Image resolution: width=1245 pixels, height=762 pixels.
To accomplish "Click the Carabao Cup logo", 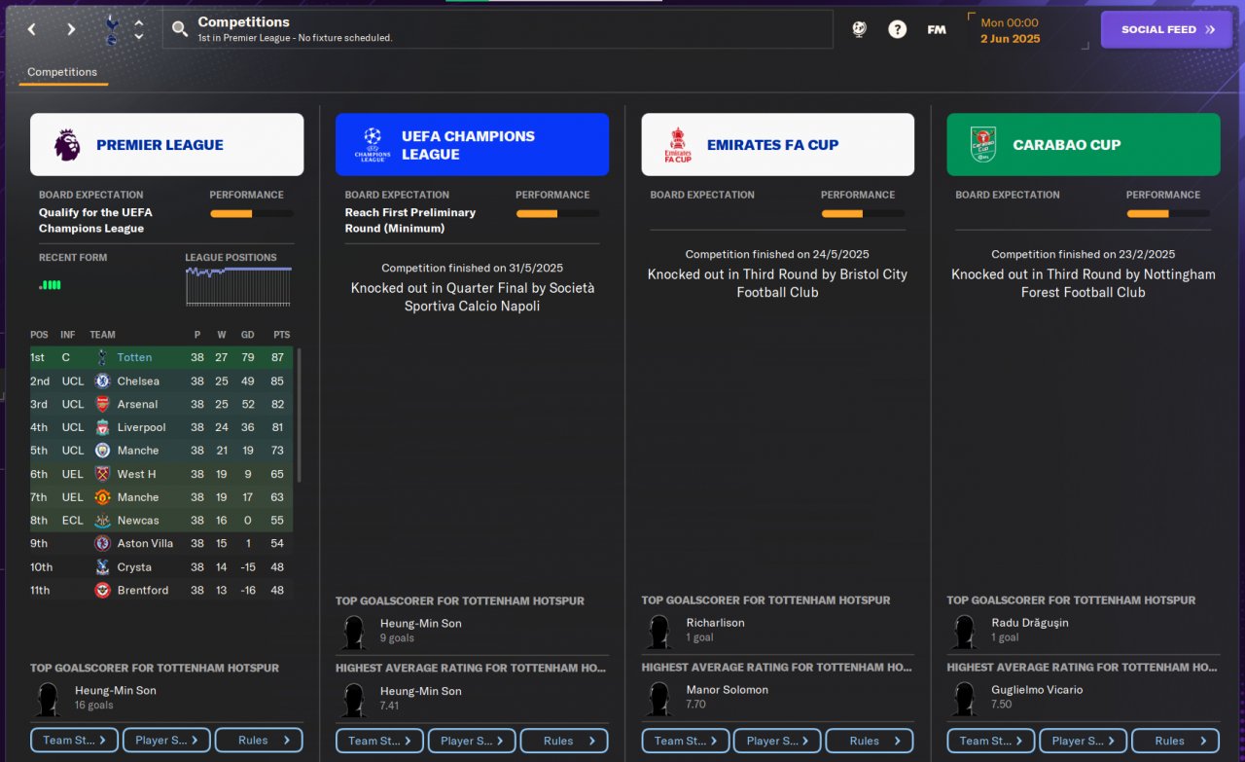I will pos(983,145).
